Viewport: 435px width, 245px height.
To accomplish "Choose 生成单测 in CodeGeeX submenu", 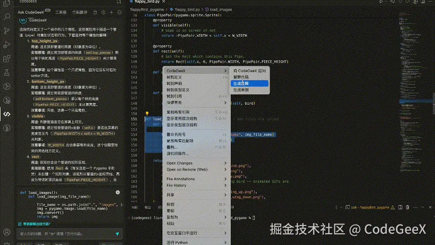I will tap(249, 90).
